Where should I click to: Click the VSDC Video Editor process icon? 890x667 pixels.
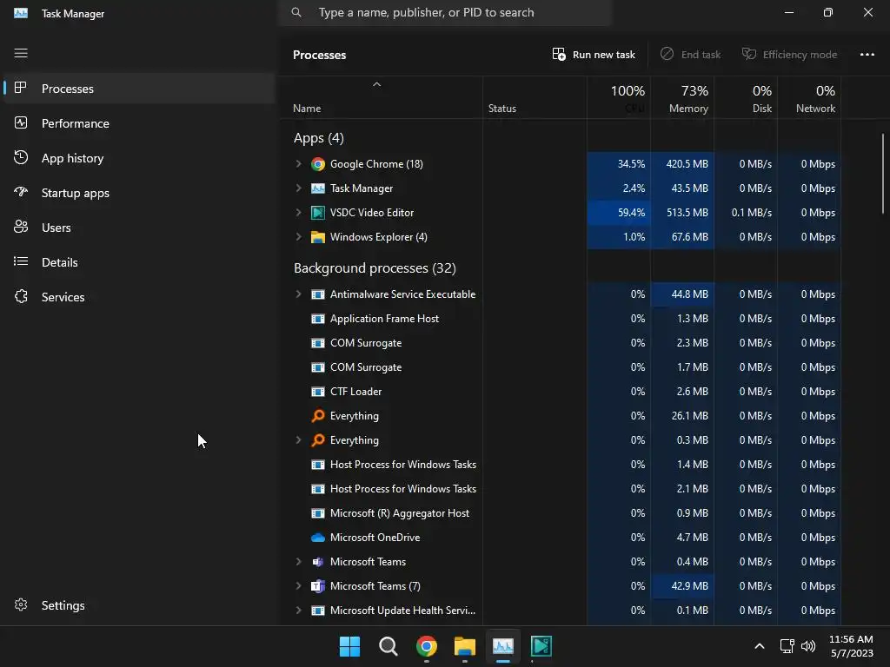tap(318, 213)
